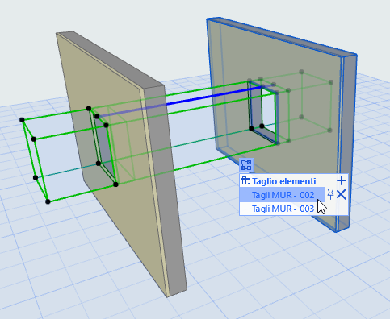Click the Taglio elementi header icon
390x319 pixels.
click(246, 181)
